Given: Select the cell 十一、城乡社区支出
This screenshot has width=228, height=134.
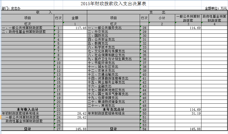Looking at the screenshot, I should point(113,67).
